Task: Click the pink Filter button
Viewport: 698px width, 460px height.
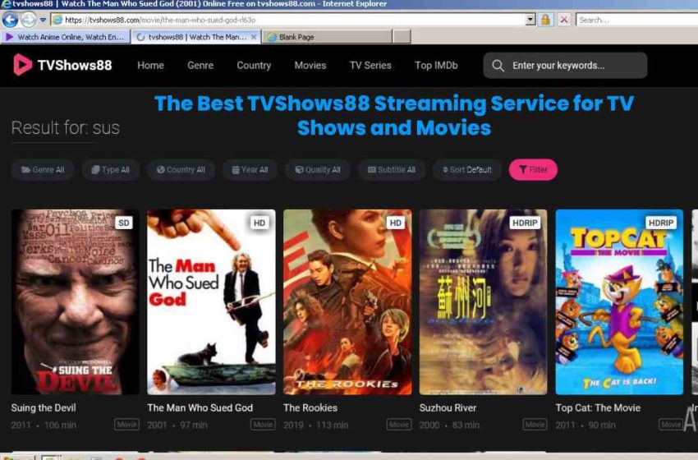Action: (533, 170)
